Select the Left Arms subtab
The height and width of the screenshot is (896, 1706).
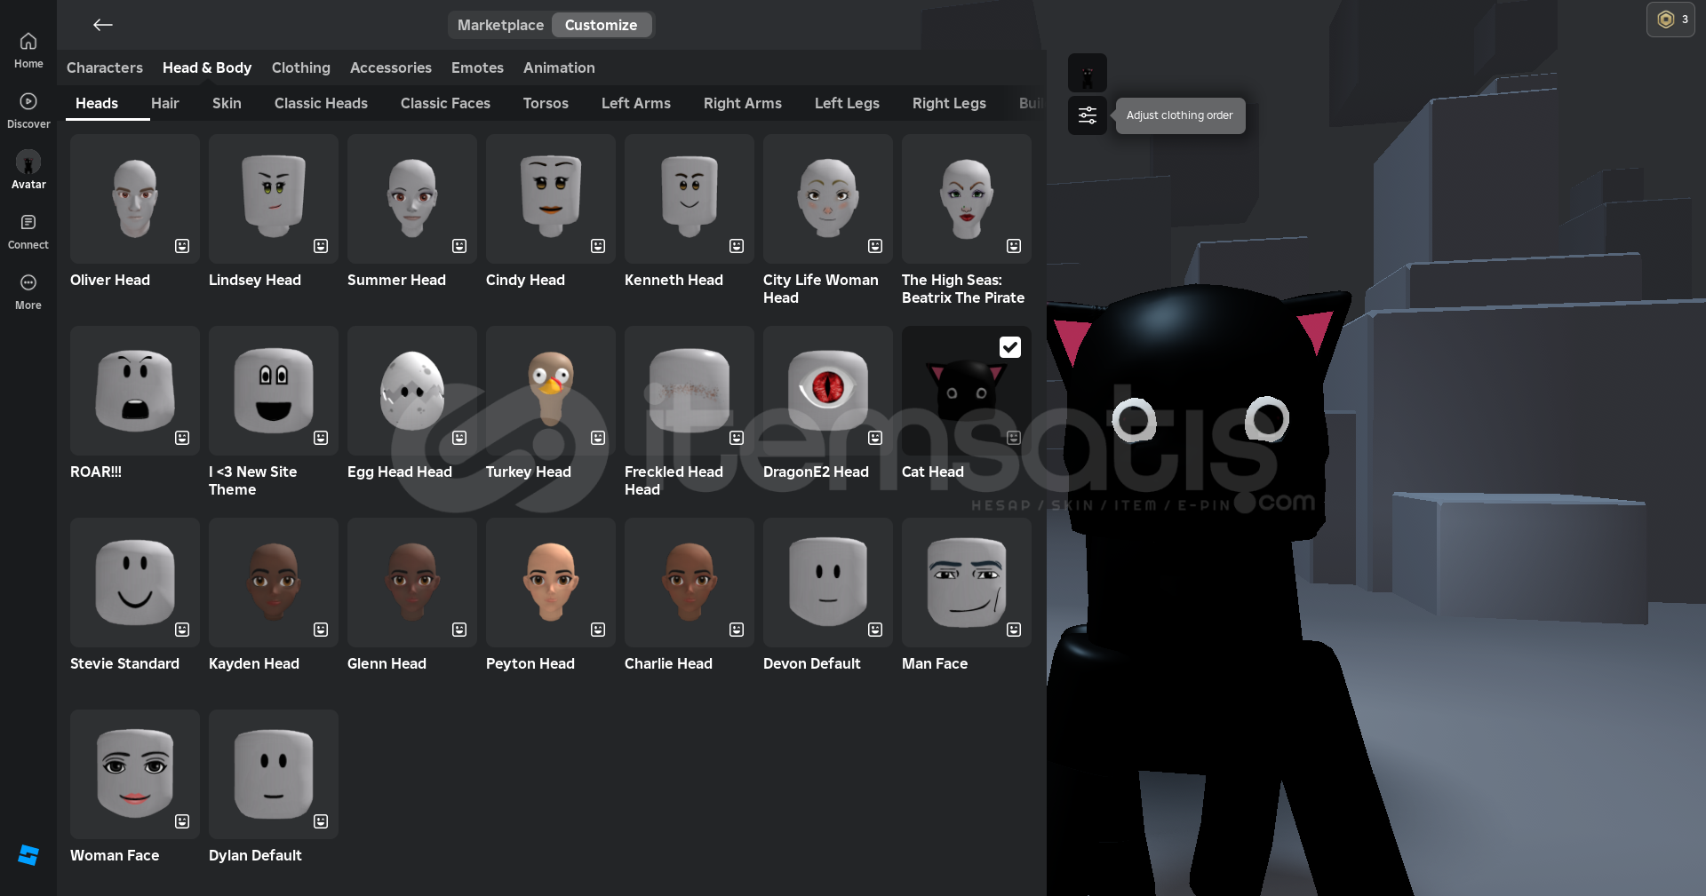pyautogui.click(x=636, y=103)
